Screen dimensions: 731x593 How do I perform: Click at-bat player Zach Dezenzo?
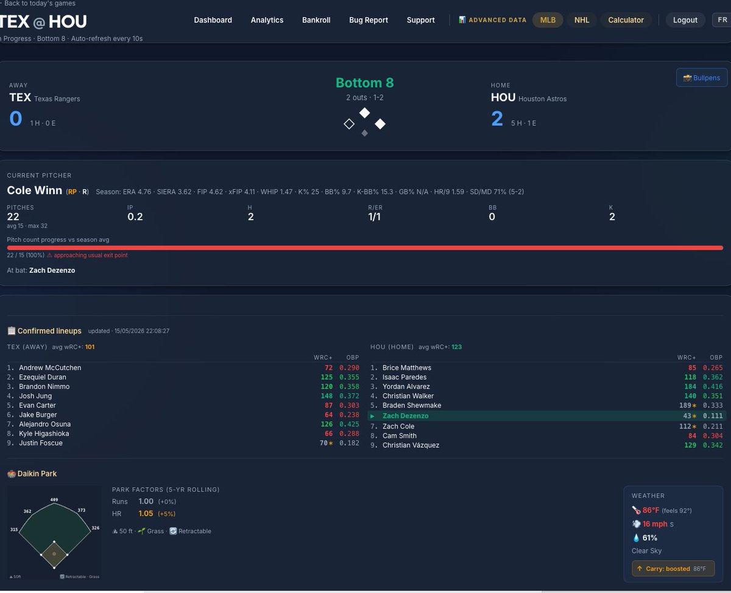(x=52, y=270)
